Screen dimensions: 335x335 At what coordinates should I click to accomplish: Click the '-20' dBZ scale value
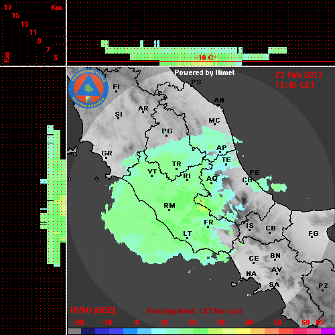78,322
